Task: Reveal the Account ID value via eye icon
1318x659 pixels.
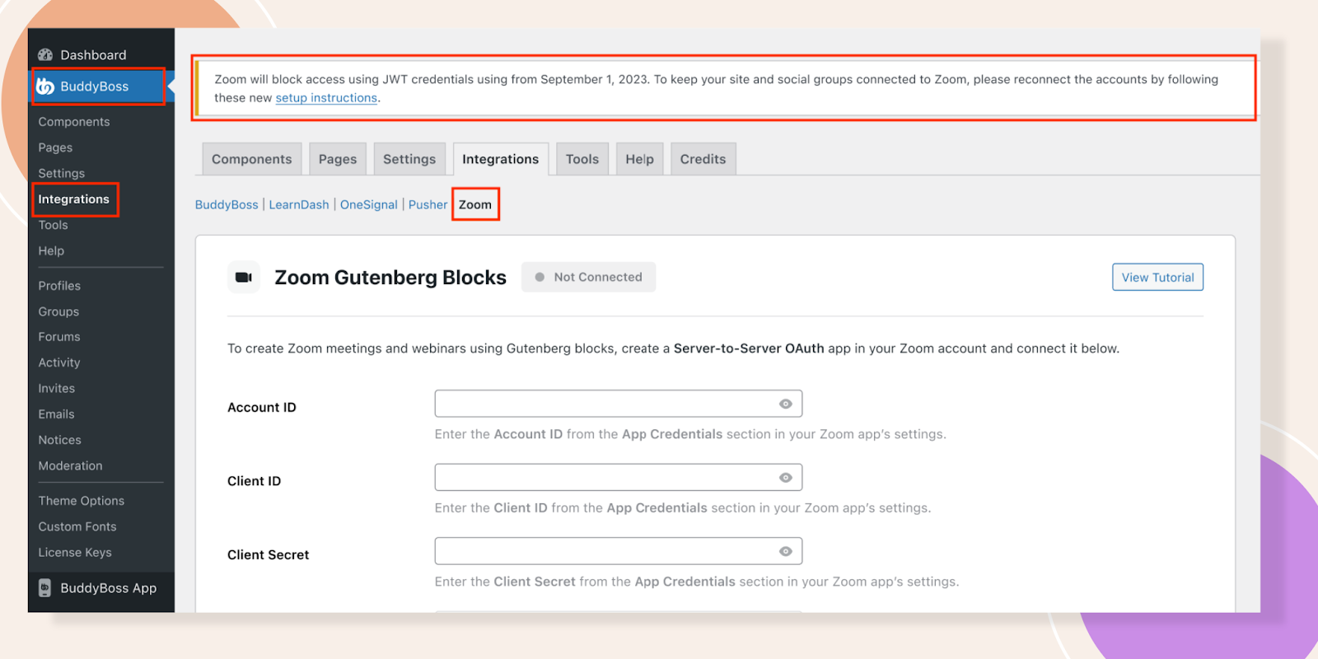Action: (x=786, y=404)
